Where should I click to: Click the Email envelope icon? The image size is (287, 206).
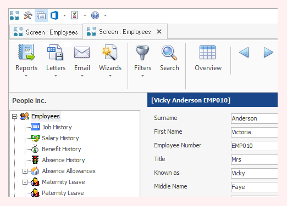pos(82,52)
